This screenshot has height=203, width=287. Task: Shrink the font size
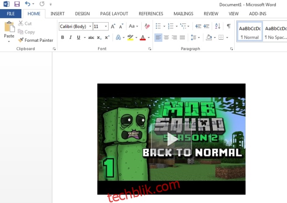121,26
